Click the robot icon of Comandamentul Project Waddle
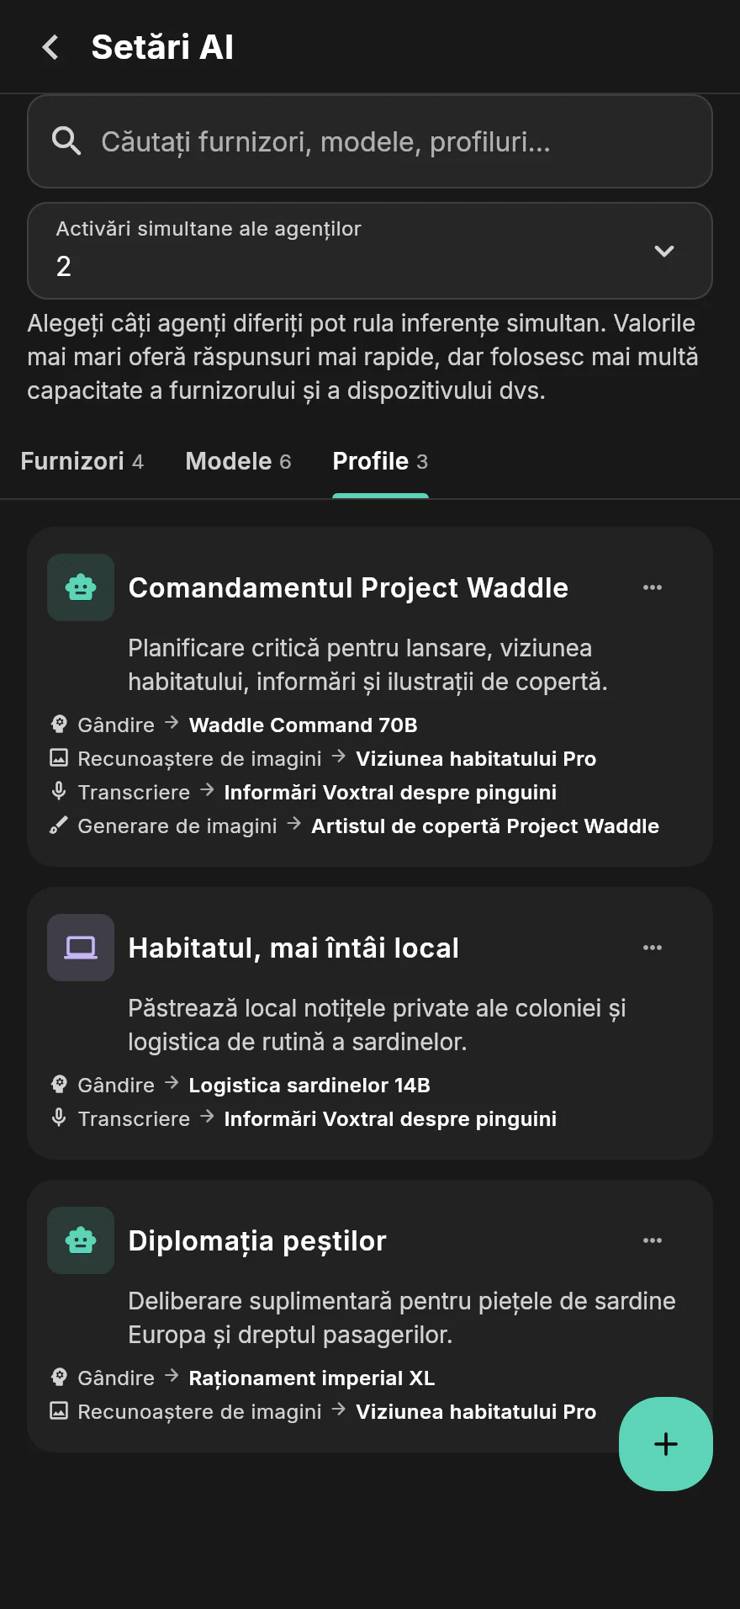 pos(81,587)
